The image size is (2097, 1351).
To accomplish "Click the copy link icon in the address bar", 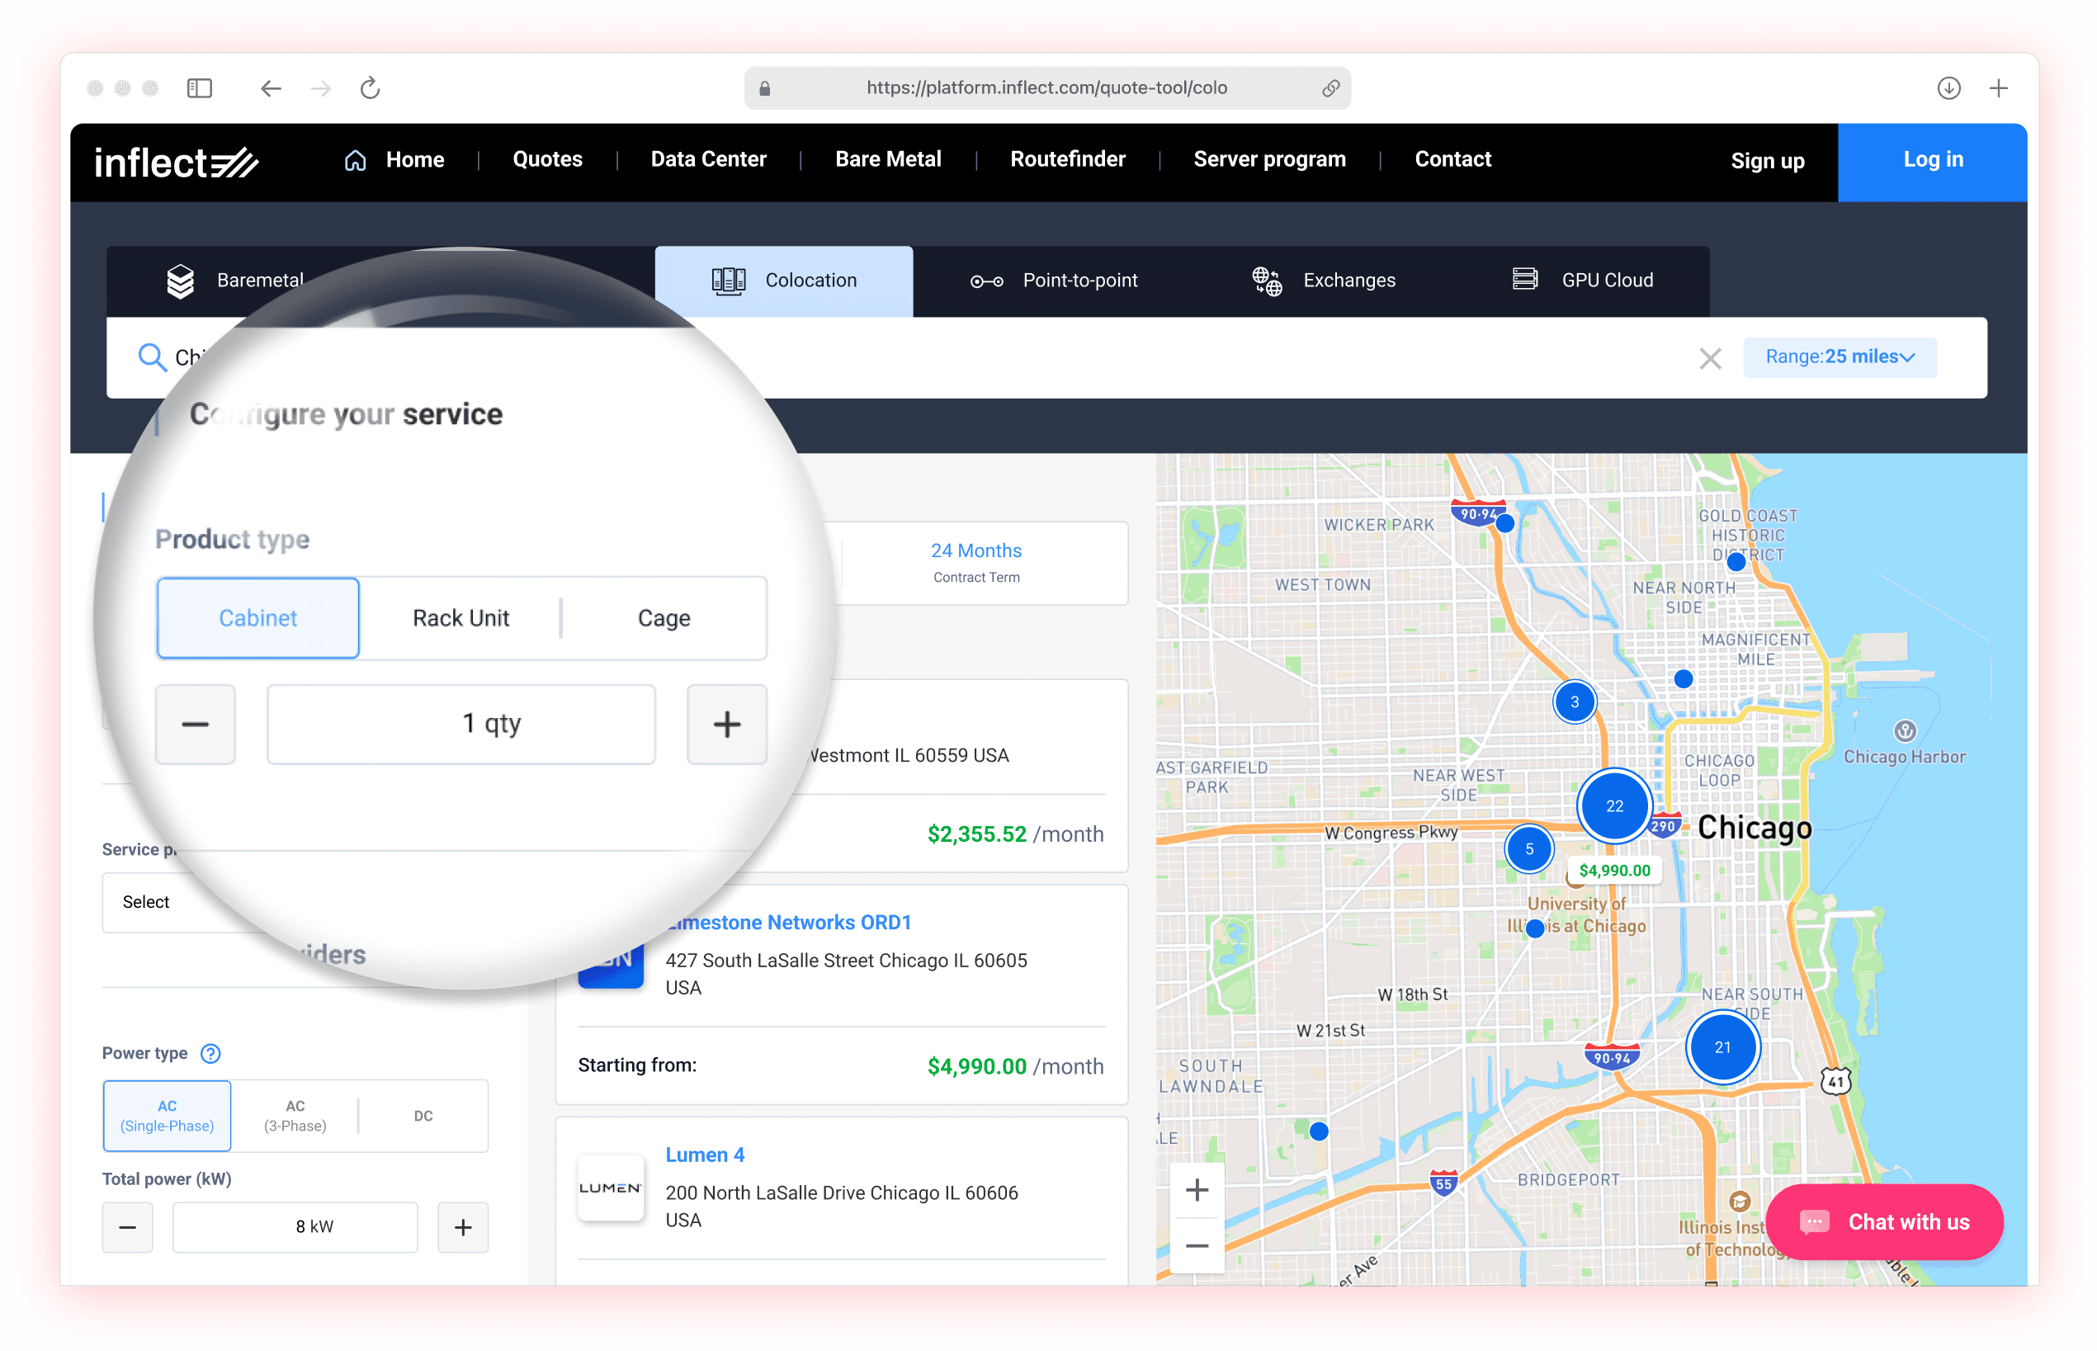I will [1330, 87].
